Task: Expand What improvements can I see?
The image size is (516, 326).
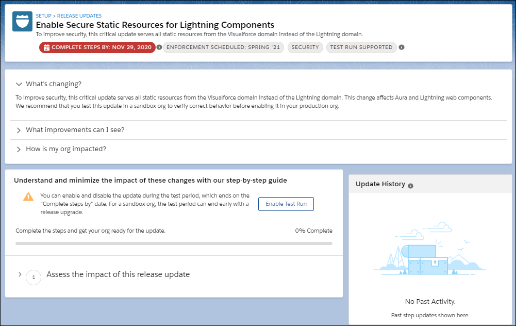Action: click(19, 131)
